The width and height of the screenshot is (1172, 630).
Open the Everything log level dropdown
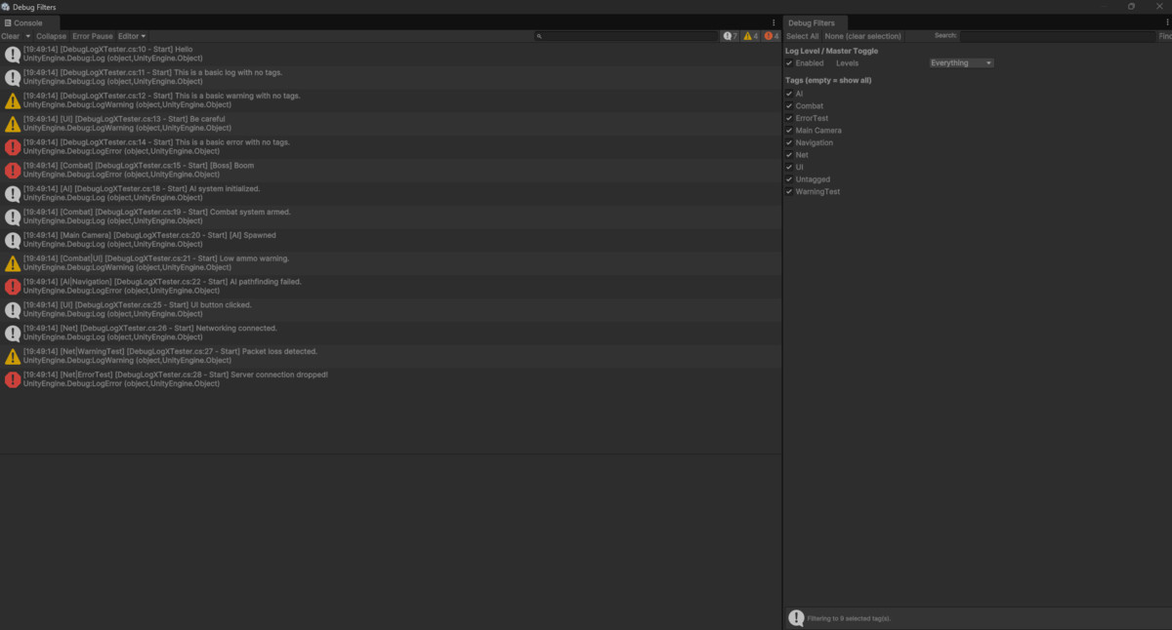point(960,62)
